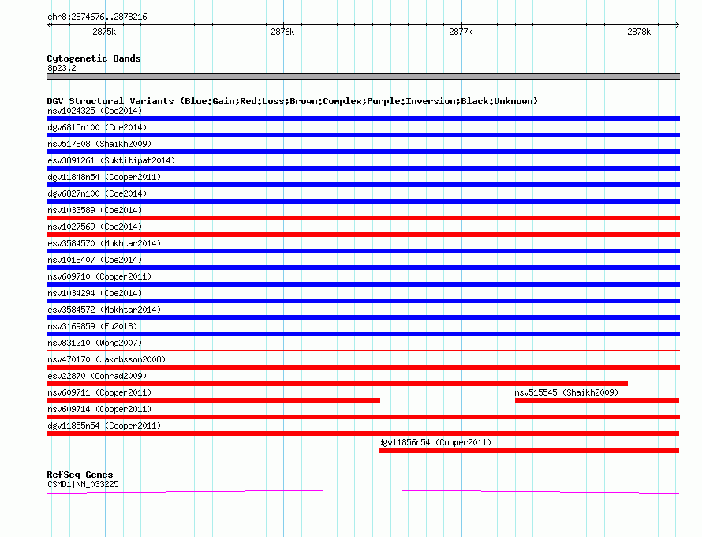
Task: Open variant nsv517808 (Shaikh2009) label
Action: [99, 144]
